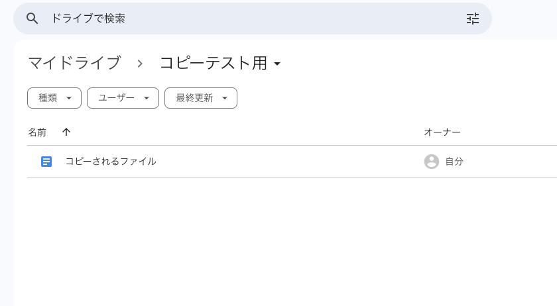This screenshot has height=306, width=557.
Task: Open the ユーザー people filter dropdown
Action: [x=123, y=98]
